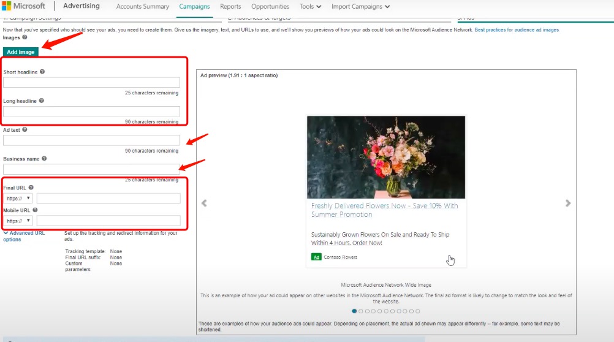Open help icon next to Mobile URL
This screenshot has height=342, width=614.
(35, 210)
